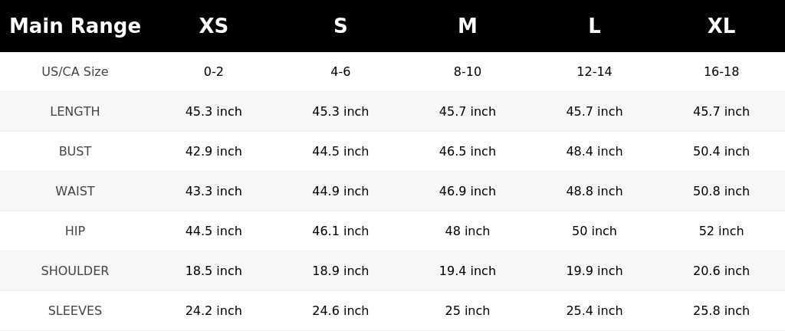Click the 0-2 US/CA size cell
This screenshot has height=331, width=785.
coord(214,71)
